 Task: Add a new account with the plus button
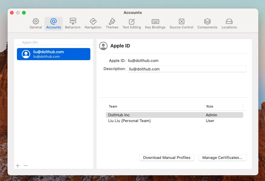pos(18,166)
